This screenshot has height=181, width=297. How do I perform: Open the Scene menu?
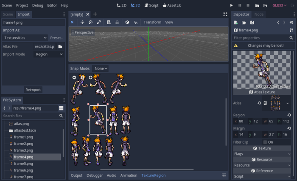point(7,6)
